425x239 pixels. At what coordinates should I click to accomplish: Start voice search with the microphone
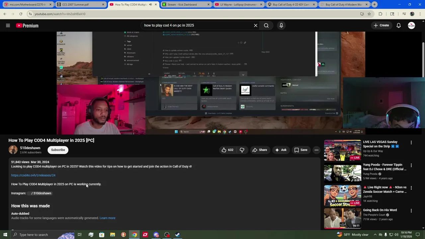[281, 26]
